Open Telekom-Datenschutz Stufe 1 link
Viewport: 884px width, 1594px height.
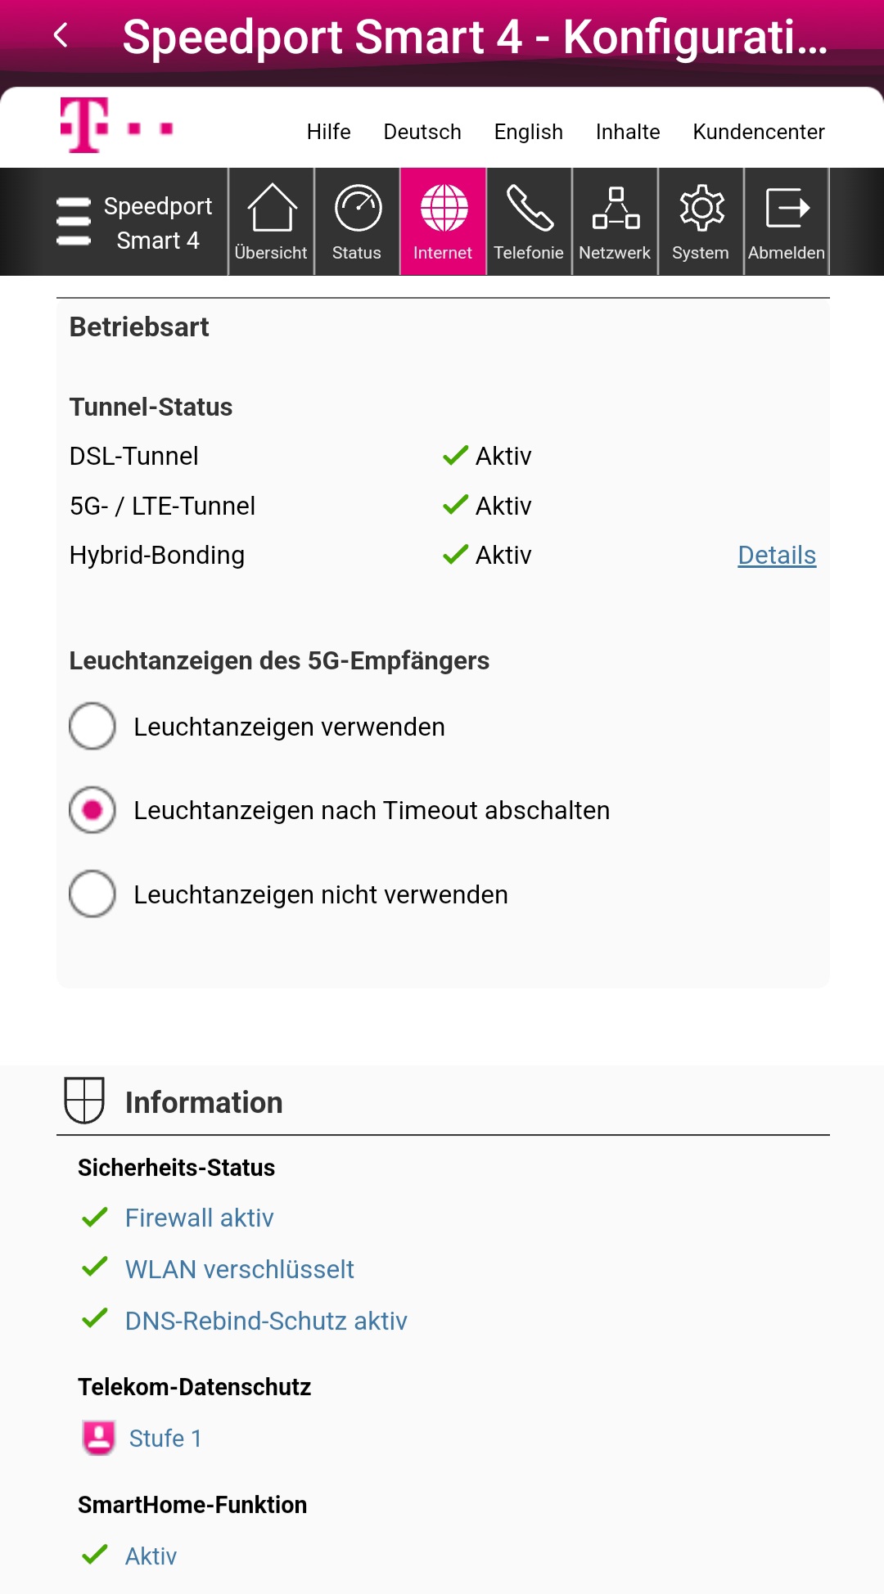pos(165,1438)
